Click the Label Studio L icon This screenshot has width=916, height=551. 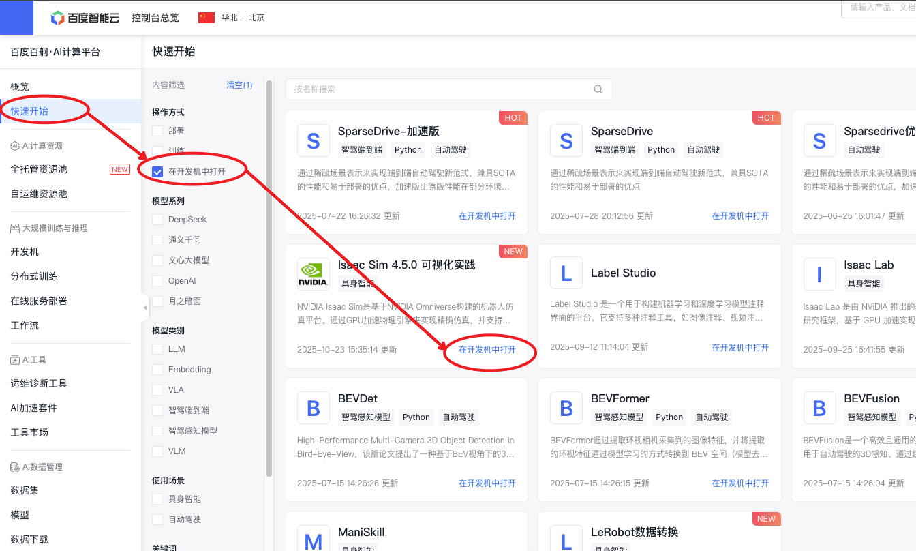click(x=566, y=274)
